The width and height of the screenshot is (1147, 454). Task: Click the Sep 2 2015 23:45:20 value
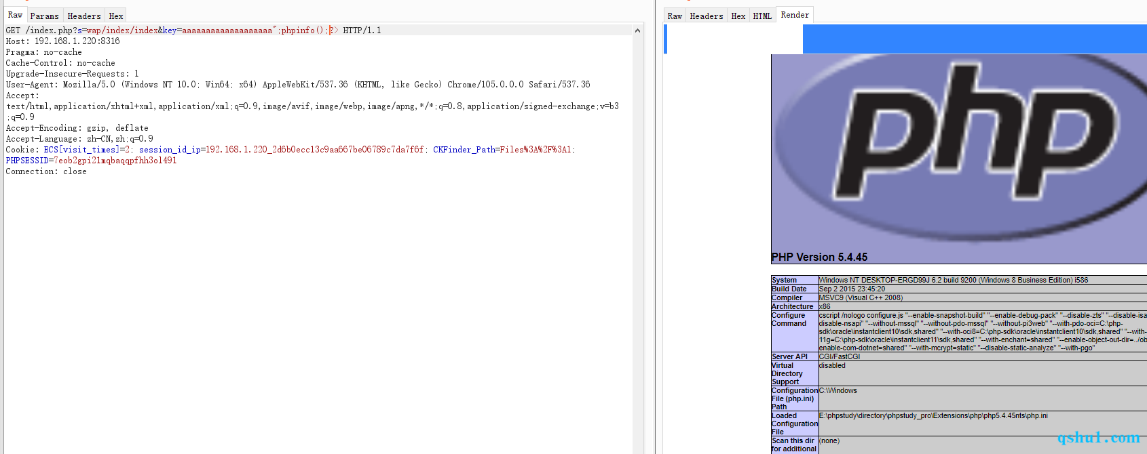pos(852,289)
